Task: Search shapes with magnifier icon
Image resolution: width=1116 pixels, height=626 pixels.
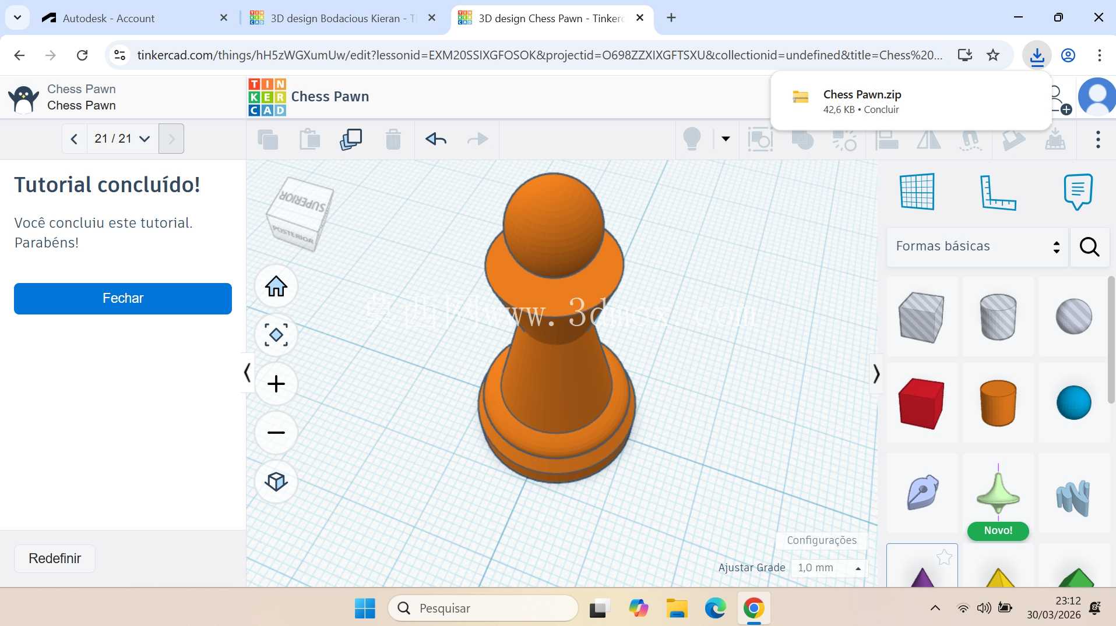Action: point(1089,247)
